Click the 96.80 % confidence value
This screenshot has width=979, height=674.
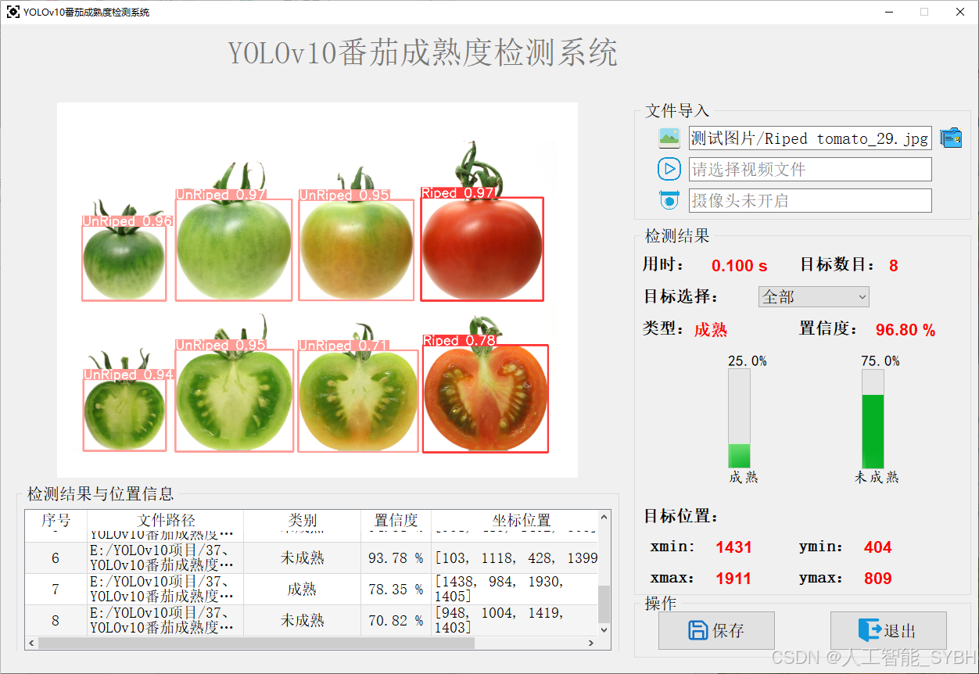(905, 330)
